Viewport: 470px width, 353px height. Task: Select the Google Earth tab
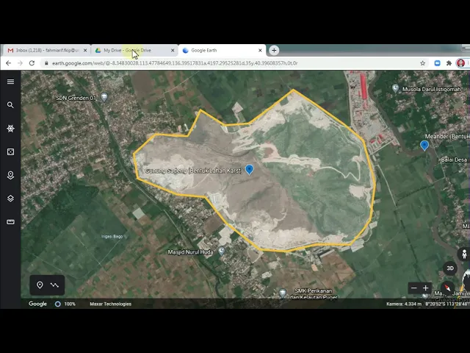(222, 51)
